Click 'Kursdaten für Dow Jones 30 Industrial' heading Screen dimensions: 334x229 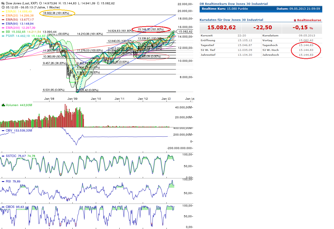pyautogui.click(x=231, y=20)
